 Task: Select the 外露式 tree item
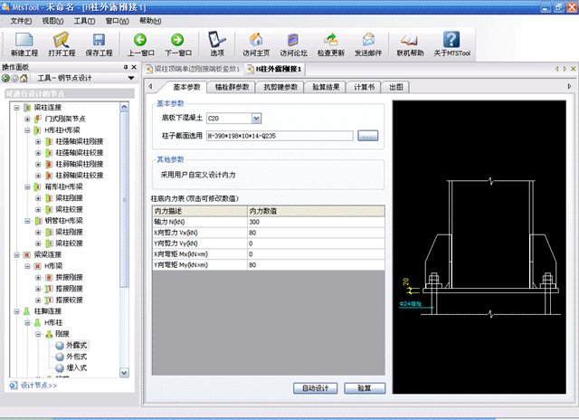(x=76, y=346)
